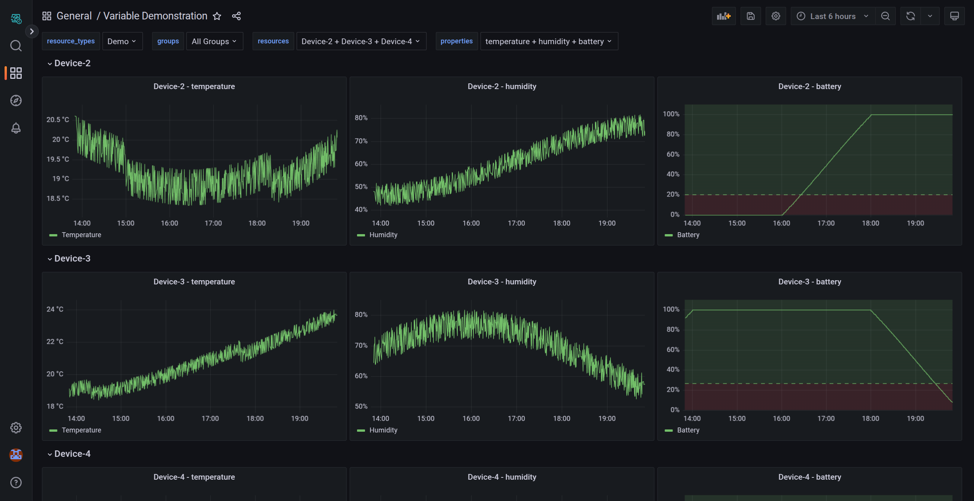
Task: Open the resource_types Demo dropdown
Action: pos(122,41)
